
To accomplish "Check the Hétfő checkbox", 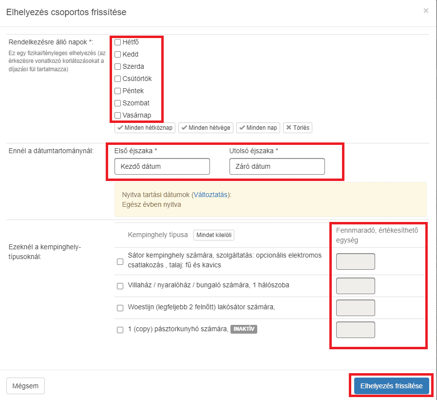I will coord(117,42).
